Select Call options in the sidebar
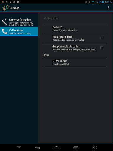 [19, 32]
